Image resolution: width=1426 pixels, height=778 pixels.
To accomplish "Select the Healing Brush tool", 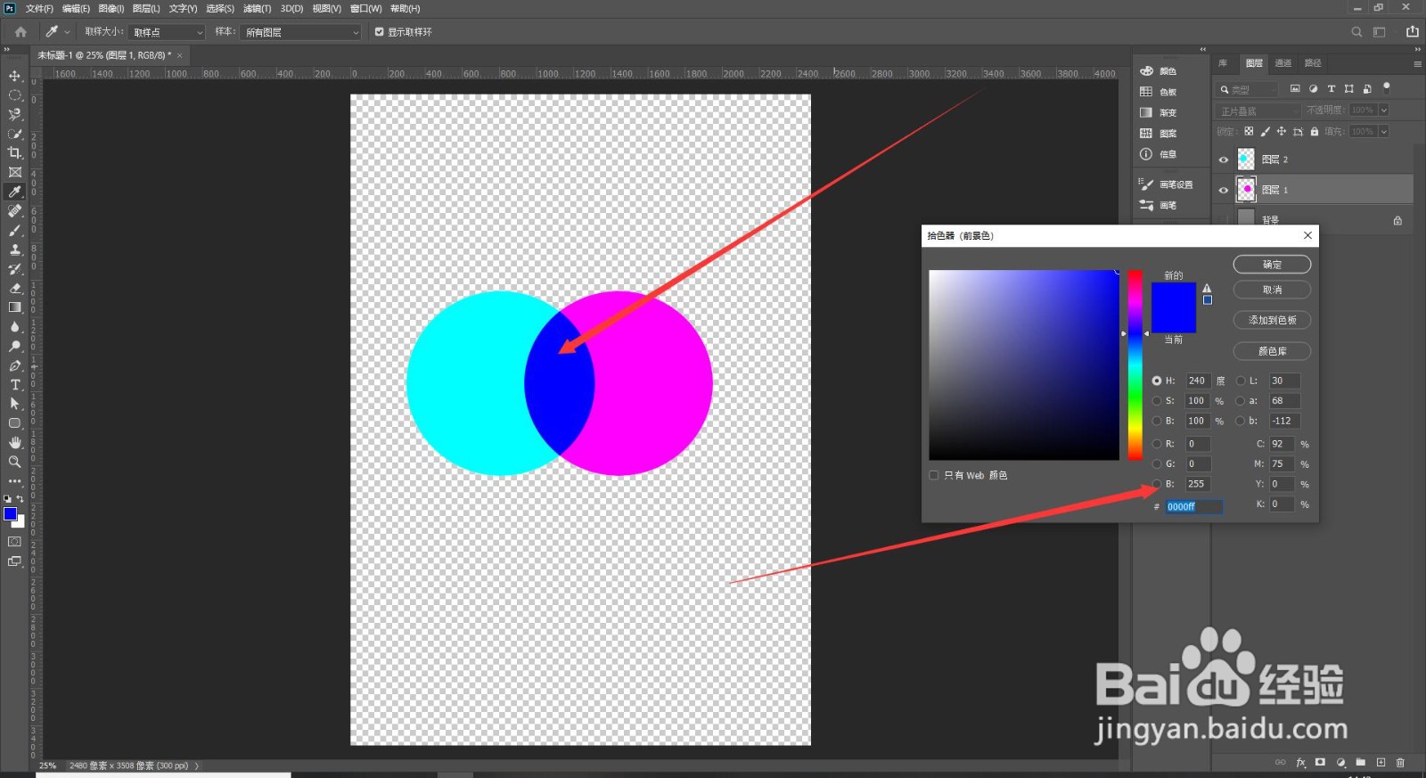I will 14,211.
